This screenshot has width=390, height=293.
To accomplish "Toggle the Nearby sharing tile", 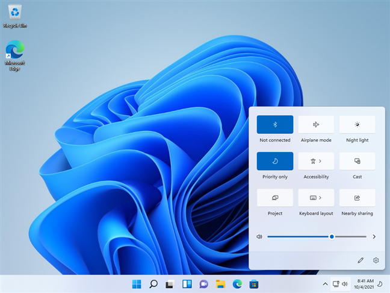I will coord(357,198).
